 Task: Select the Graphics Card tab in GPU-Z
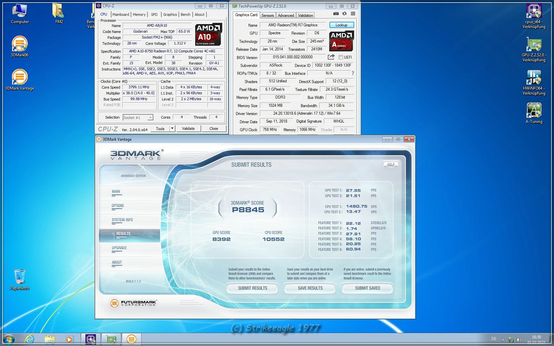click(x=246, y=15)
